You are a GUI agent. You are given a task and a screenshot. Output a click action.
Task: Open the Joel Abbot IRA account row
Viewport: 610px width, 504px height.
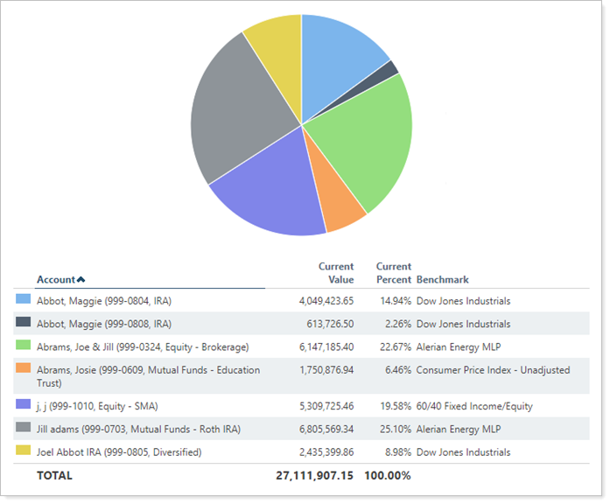tap(119, 451)
